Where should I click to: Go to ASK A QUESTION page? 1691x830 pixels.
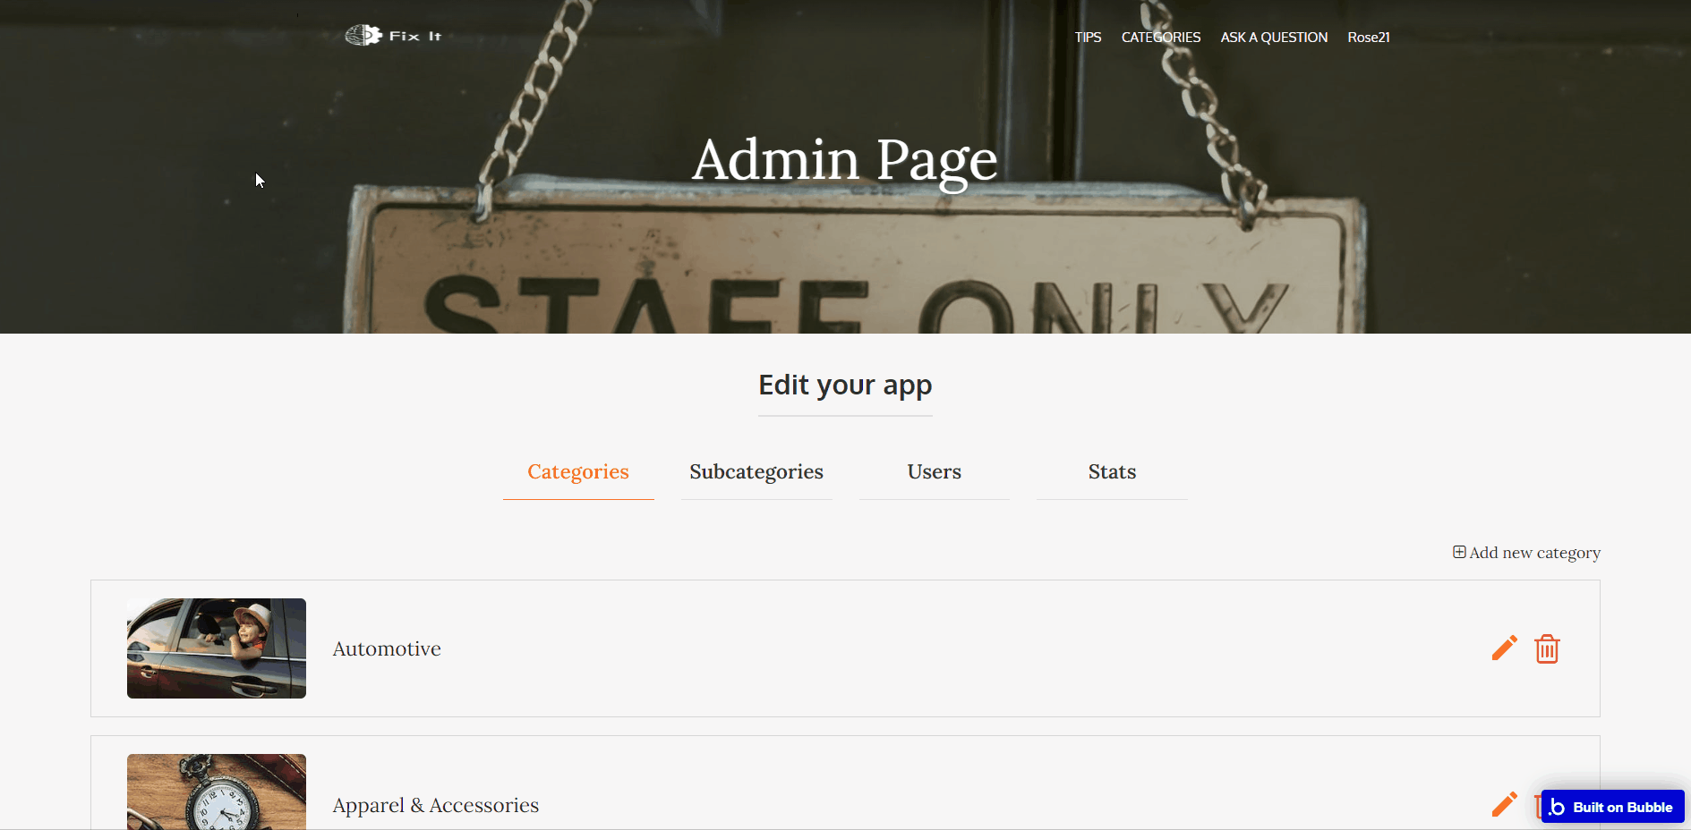tap(1274, 38)
